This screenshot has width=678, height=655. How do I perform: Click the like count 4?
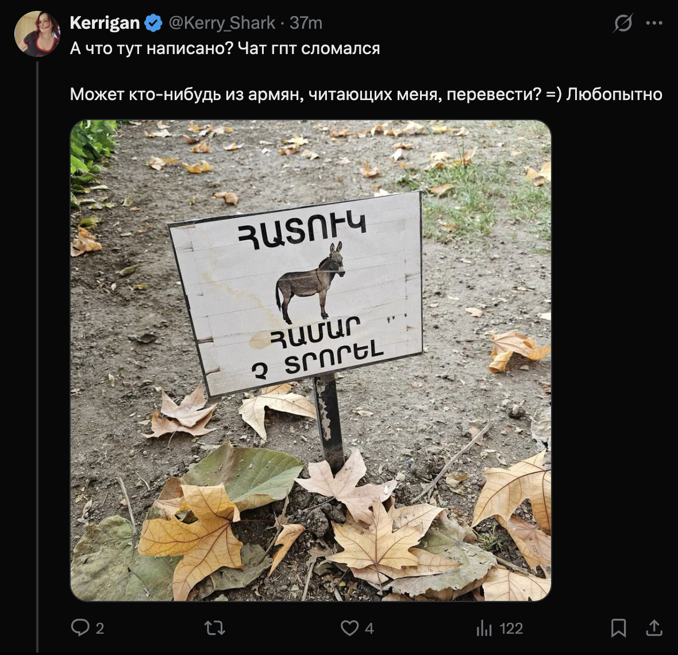tap(369, 629)
